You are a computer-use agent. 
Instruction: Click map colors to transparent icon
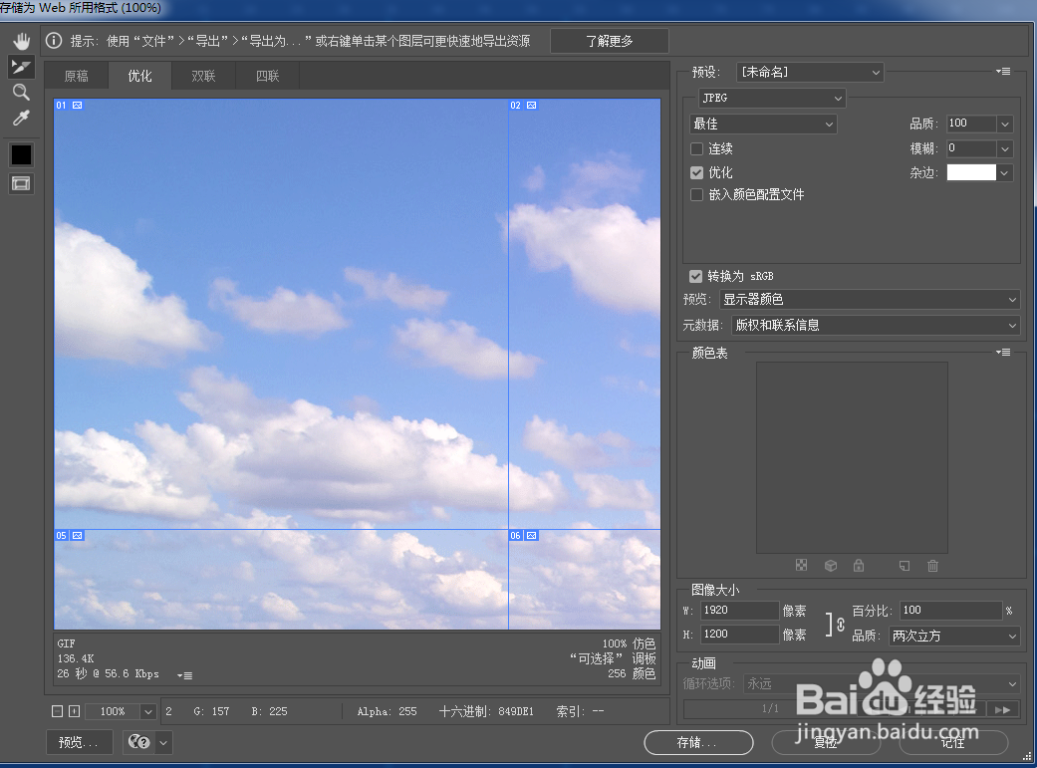coord(802,566)
